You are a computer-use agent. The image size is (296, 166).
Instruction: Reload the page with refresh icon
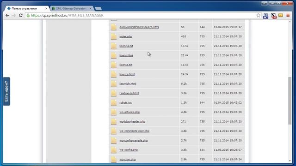tap(20, 15)
